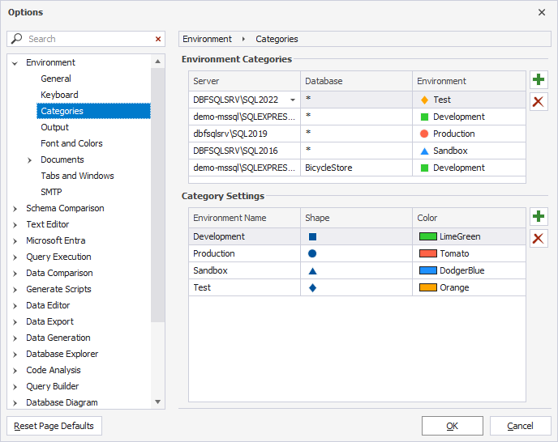558x442 pixels.
Task: Click the DodgerBlue color swatch
Action: click(427, 270)
